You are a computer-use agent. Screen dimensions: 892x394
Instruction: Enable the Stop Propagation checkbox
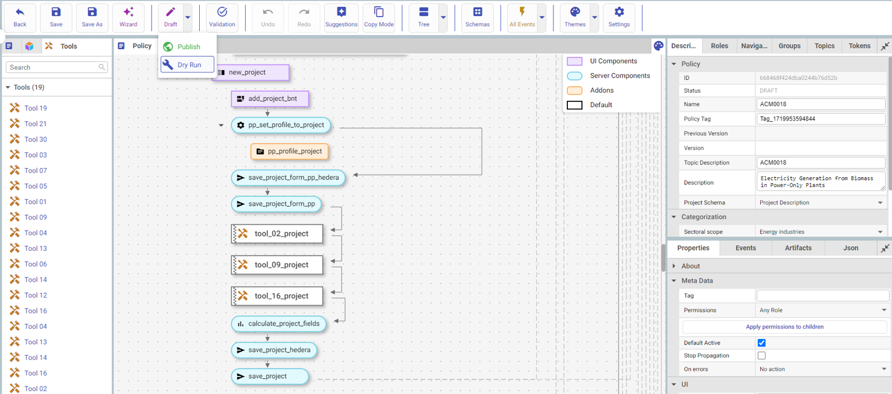click(761, 356)
